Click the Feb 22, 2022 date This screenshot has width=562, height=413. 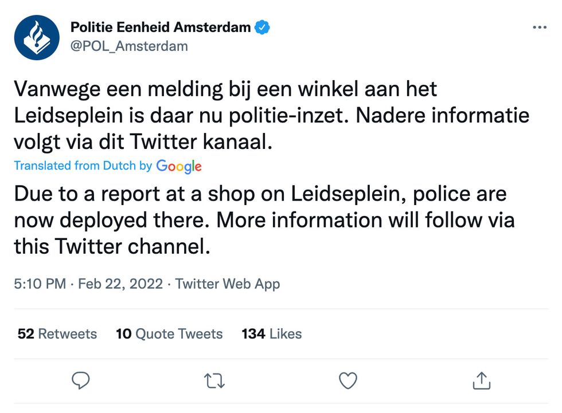(x=120, y=284)
